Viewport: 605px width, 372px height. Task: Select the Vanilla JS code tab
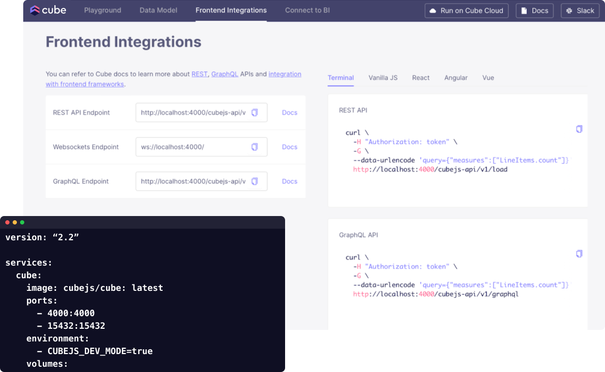click(383, 78)
